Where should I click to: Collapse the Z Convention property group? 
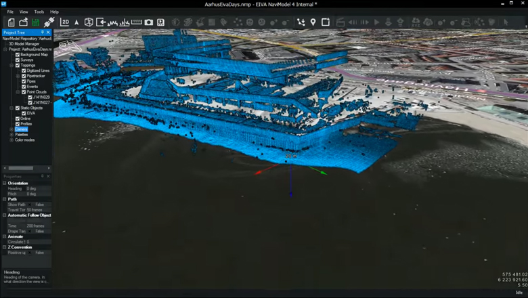tap(5, 247)
